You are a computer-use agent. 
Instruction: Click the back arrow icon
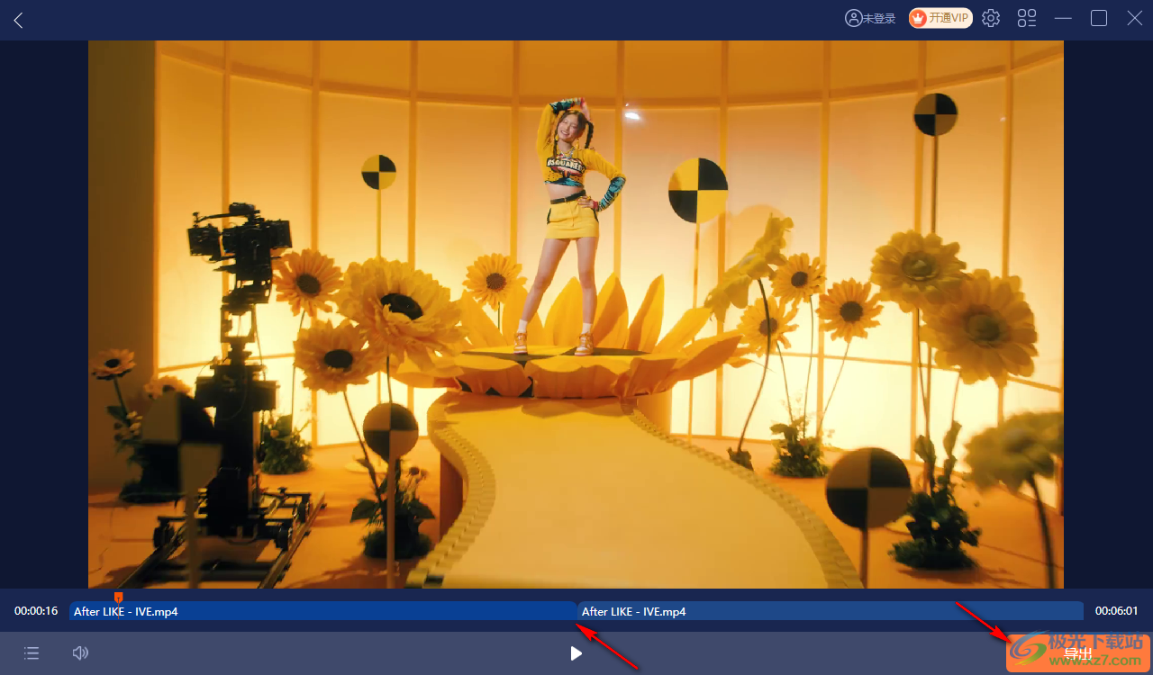pos(18,20)
